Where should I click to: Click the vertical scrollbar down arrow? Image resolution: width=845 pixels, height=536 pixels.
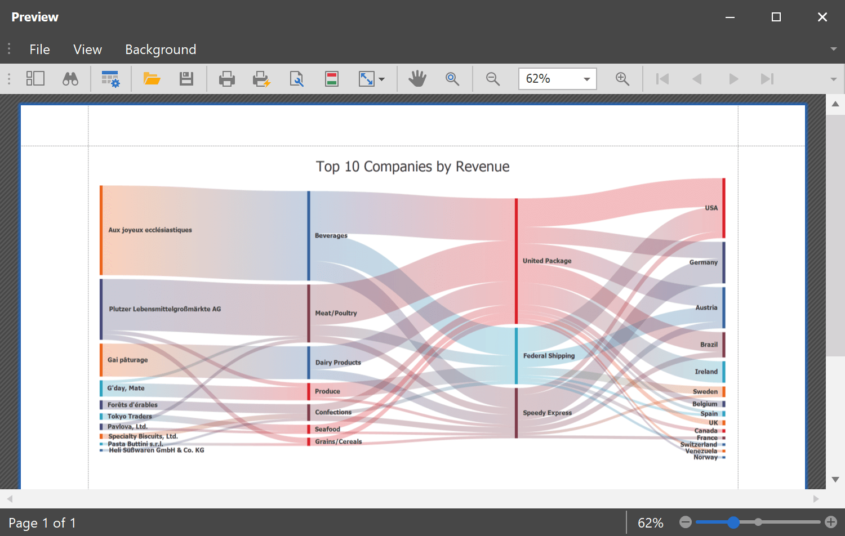point(835,480)
